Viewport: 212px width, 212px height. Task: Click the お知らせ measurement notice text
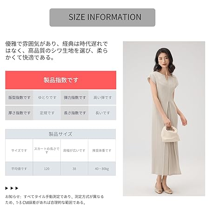[x=54, y=199]
